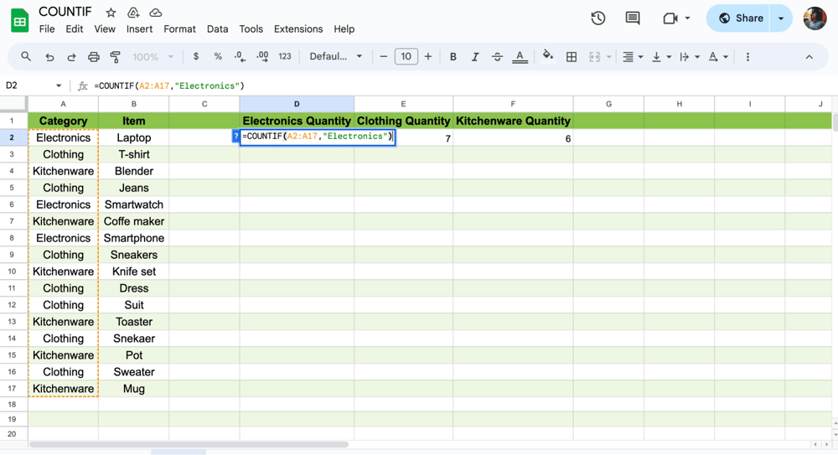Click the search menus magnifier icon
Screen dimensions: 838x455
pos(26,57)
